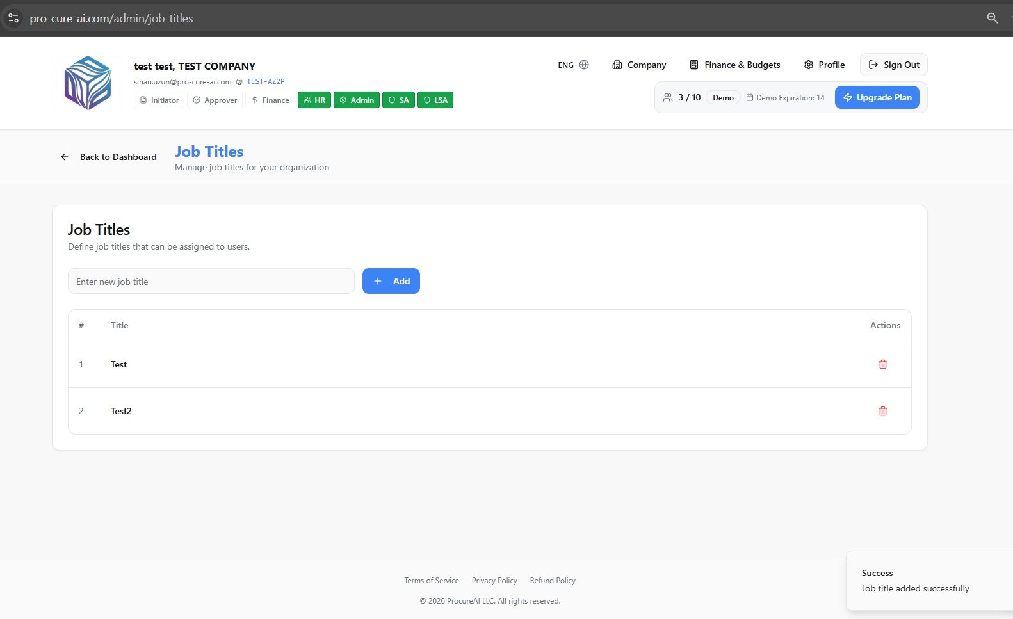
Task: Click the blue Job Titles page heading
Action: pos(209,152)
